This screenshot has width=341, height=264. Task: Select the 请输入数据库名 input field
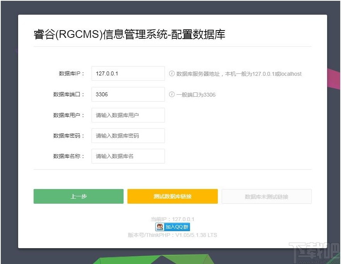pyautogui.click(x=128, y=156)
